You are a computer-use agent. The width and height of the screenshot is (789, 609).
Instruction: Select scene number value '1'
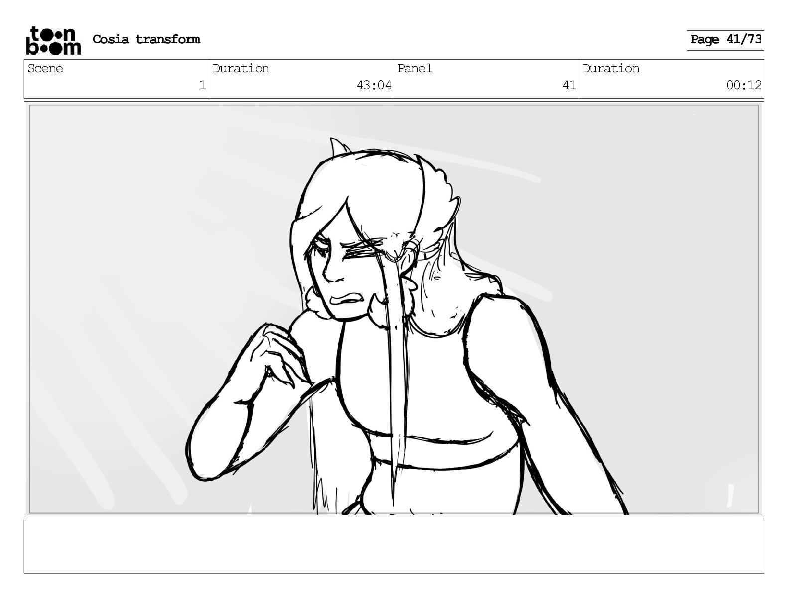202,86
